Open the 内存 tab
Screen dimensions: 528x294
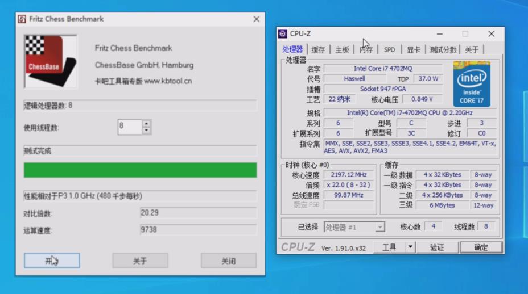[x=366, y=50]
